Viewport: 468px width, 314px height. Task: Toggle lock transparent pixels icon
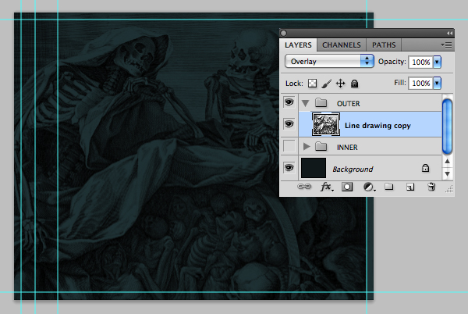tap(312, 84)
